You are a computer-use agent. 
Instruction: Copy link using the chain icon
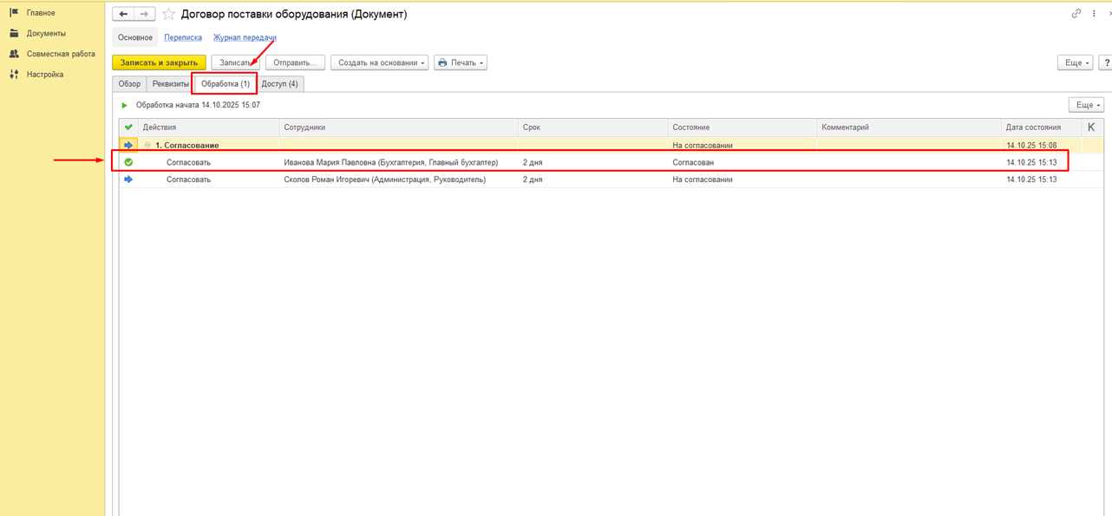[1076, 13]
